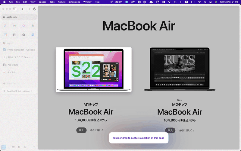Switch to タイトル tab

tap(19, 72)
